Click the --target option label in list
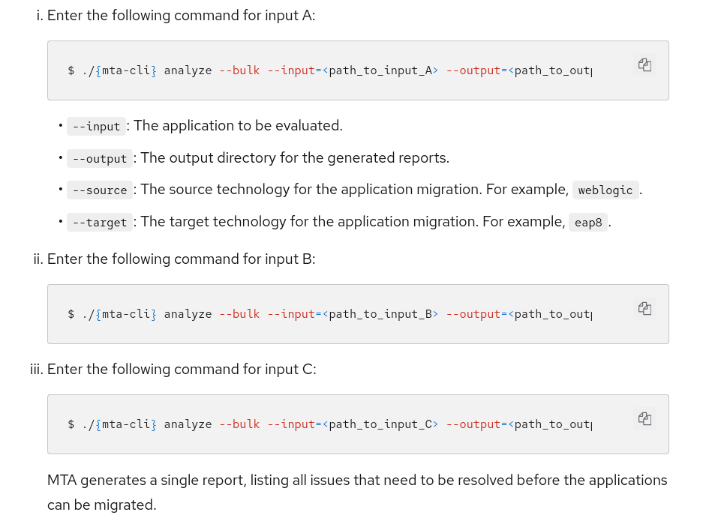The height and width of the screenshot is (518, 703). pos(100,223)
